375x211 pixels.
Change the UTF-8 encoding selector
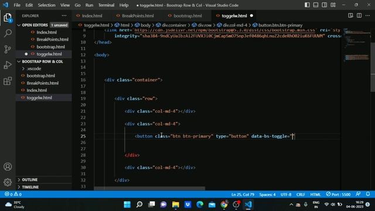[286, 194]
